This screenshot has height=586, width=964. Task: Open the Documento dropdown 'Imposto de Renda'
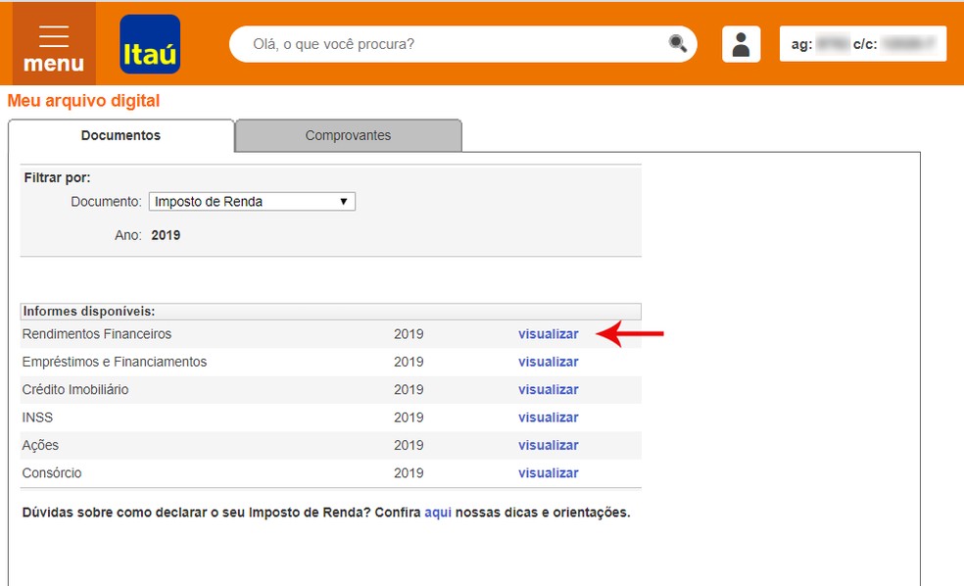tap(252, 202)
